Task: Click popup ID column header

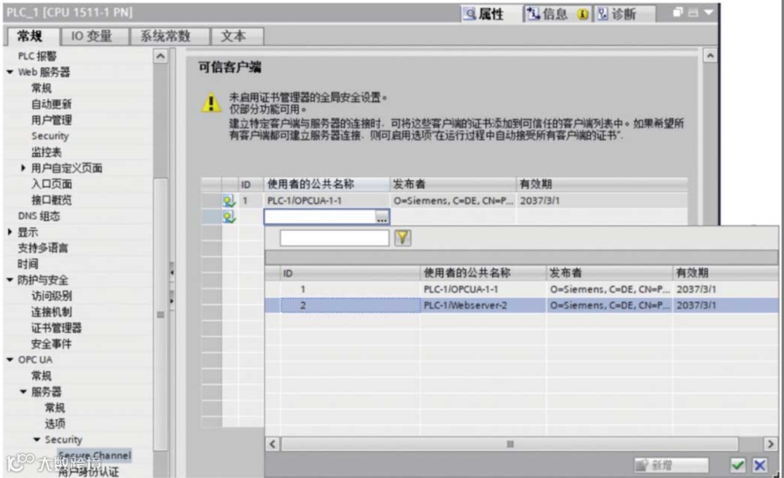Action: click(x=350, y=273)
